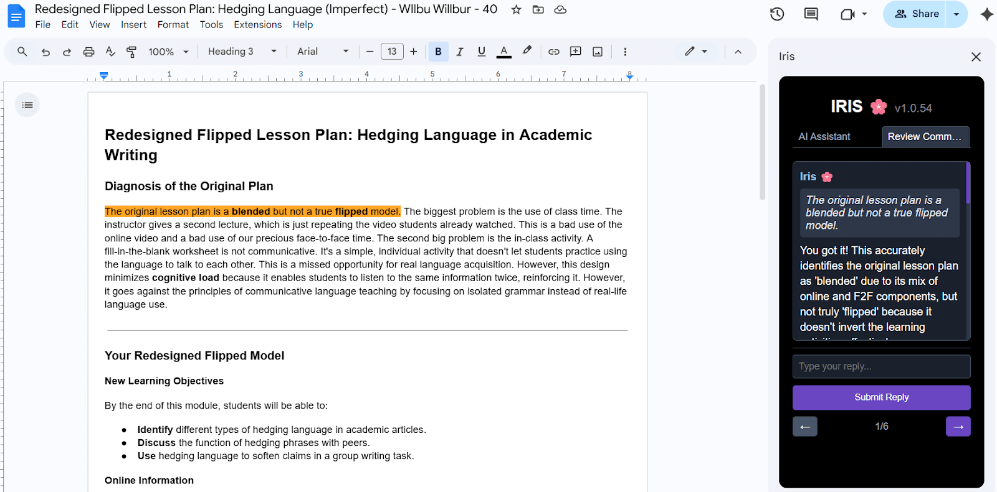Click the spelling and grammar check icon
This screenshot has height=492, width=997.
(x=110, y=52)
